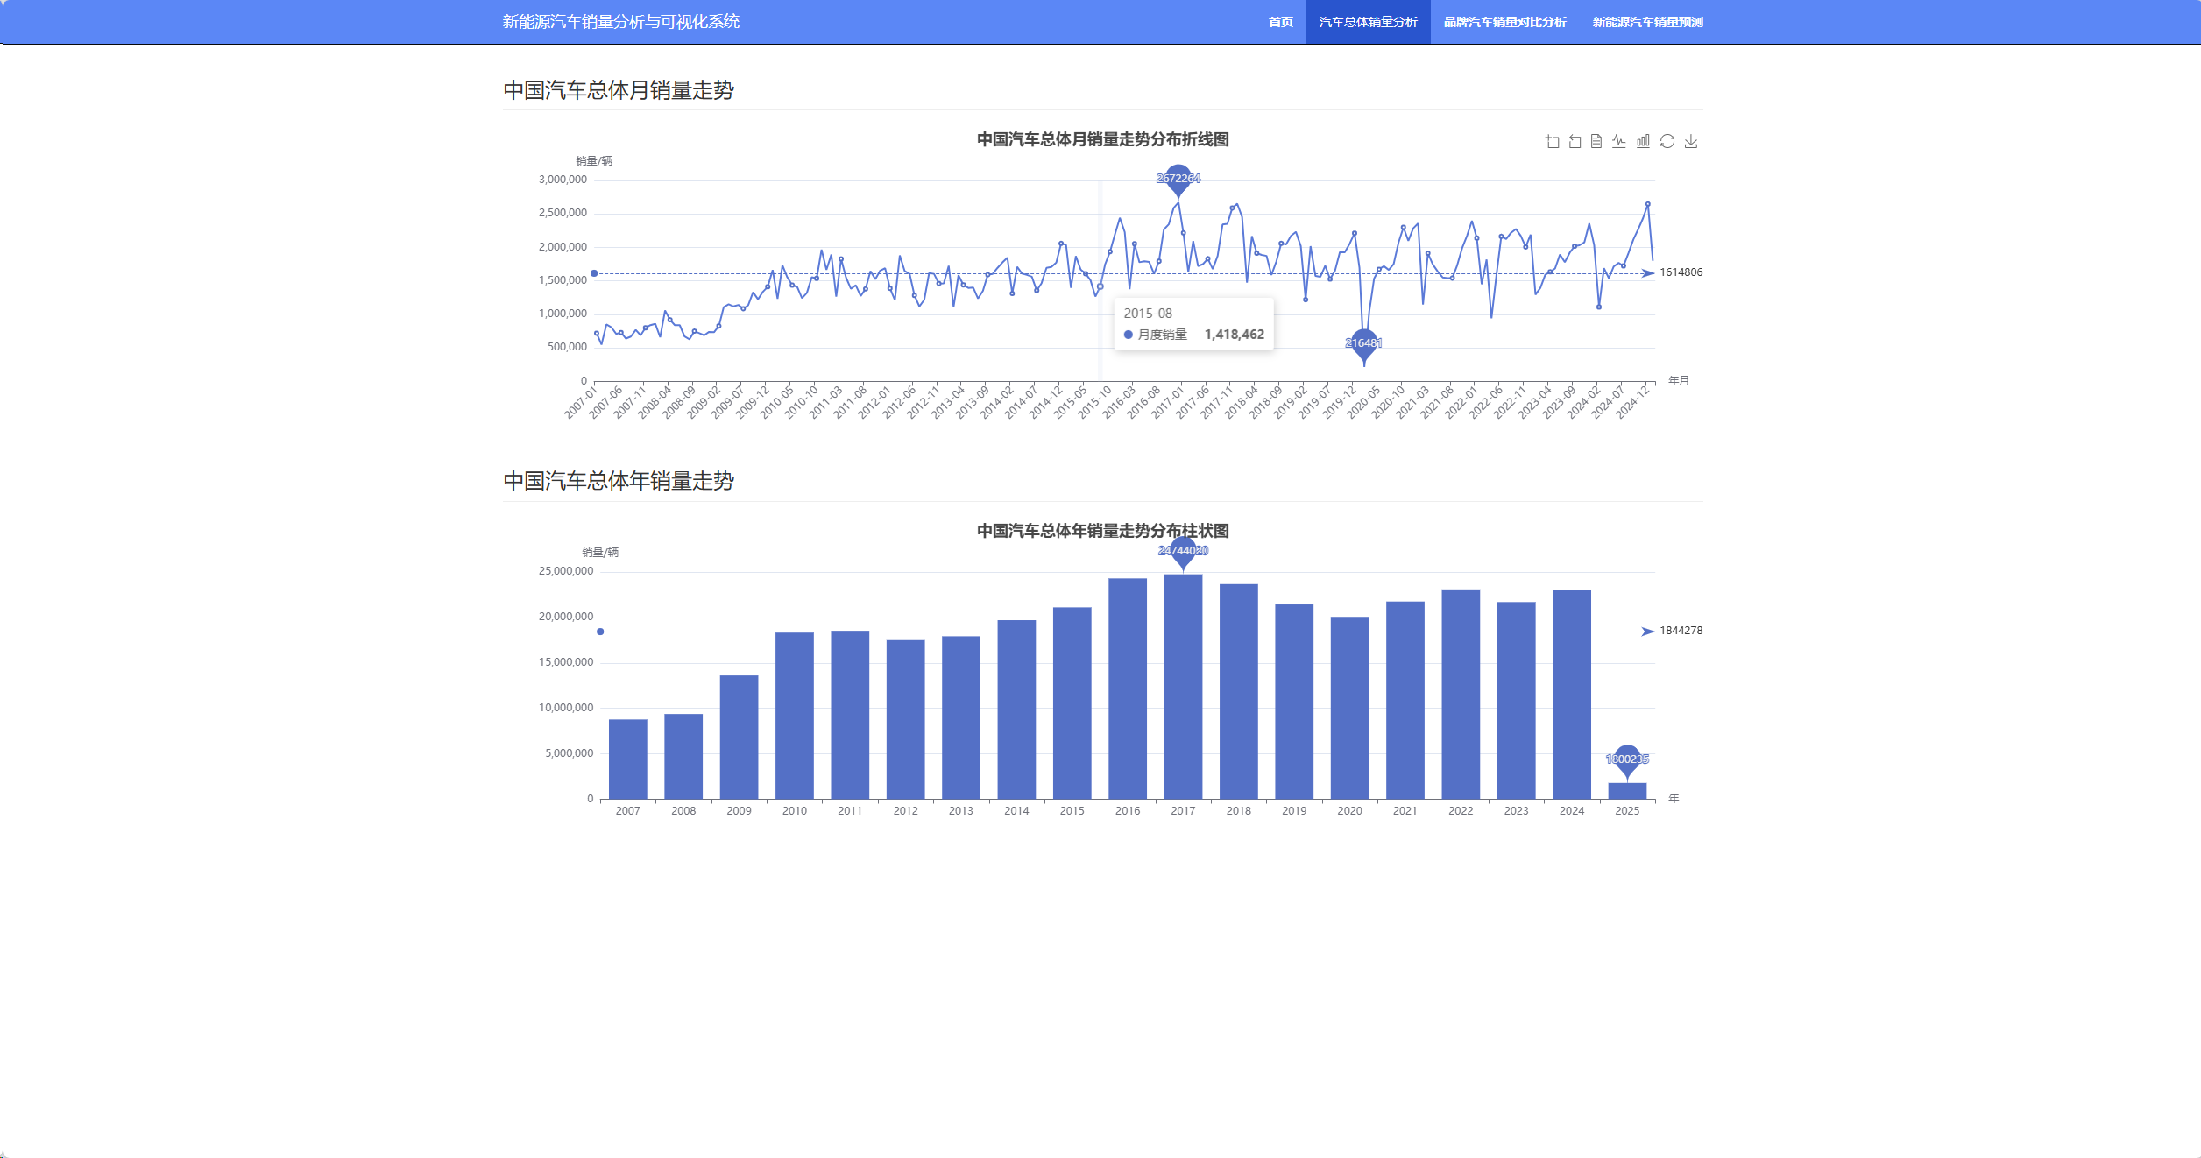Activate the area zoom tool icon
Viewport: 2201px width, 1158px height.
click(1553, 141)
